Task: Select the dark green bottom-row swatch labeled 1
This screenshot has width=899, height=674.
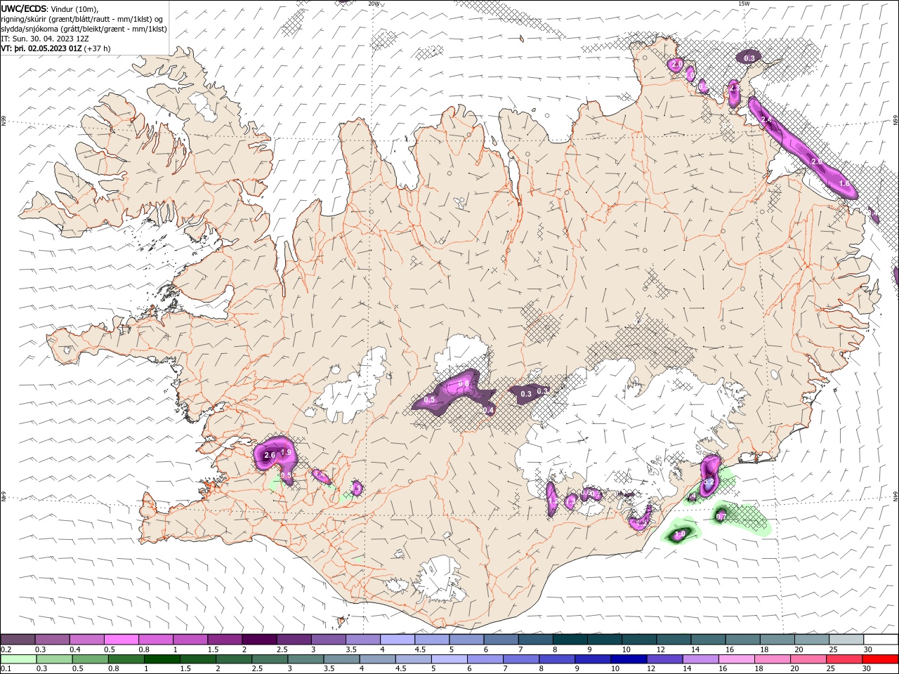Action: (x=162, y=659)
